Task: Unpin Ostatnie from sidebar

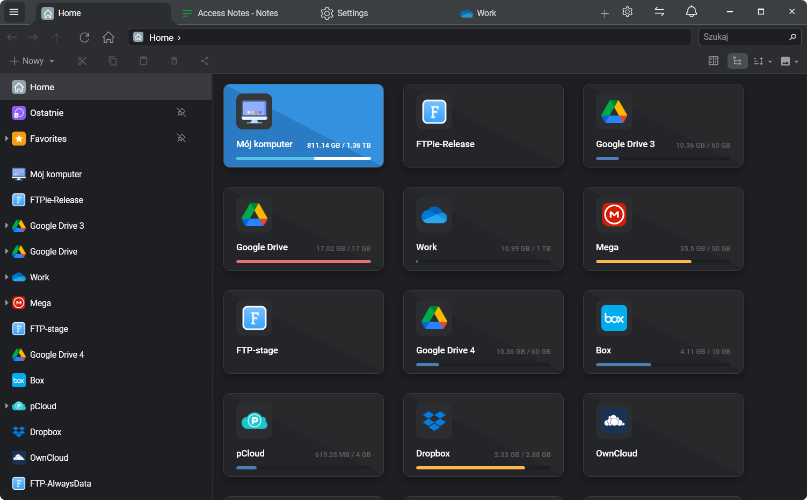Action: (x=181, y=112)
